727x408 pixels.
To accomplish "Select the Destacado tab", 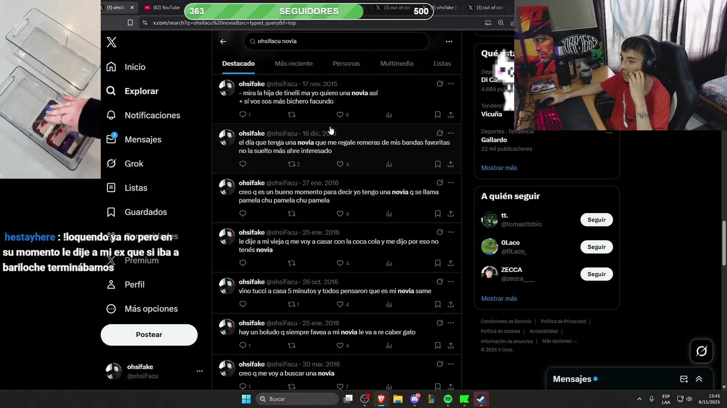I will tap(238, 63).
